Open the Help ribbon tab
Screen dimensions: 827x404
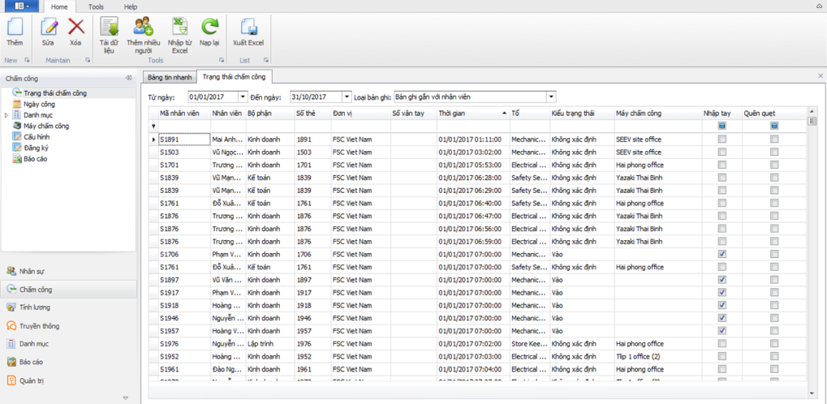131,6
